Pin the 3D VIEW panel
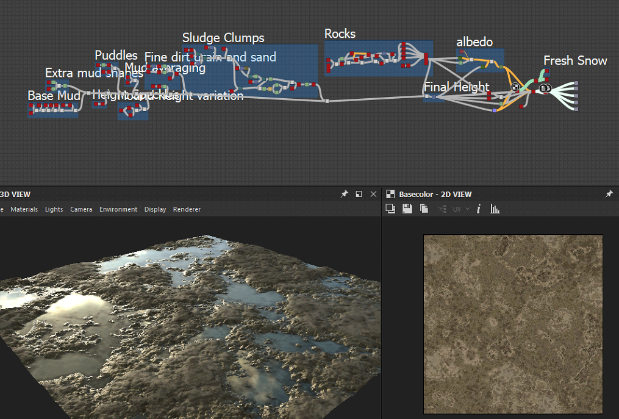This screenshot has height=419, width=619. pos(344,194)
